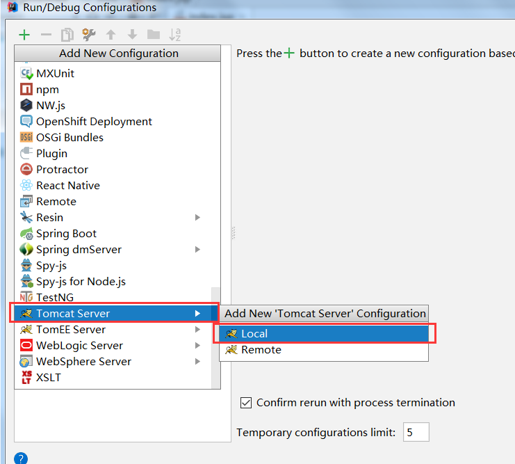515x464 pixels.
Task: Click the Spring dmServer green icon
Action: coord(26,249)
